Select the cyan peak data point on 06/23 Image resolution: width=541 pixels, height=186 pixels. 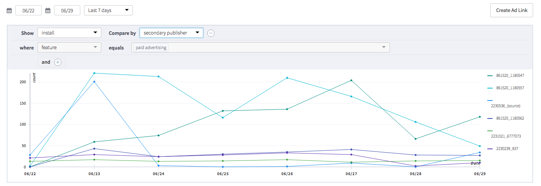[95, 73]
